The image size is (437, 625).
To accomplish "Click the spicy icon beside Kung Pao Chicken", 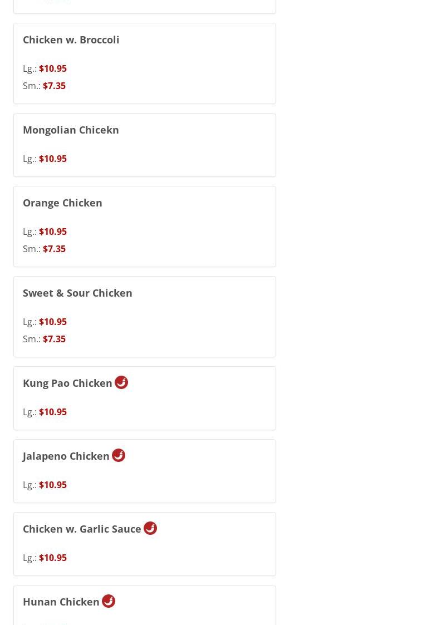I will (121, 382).
